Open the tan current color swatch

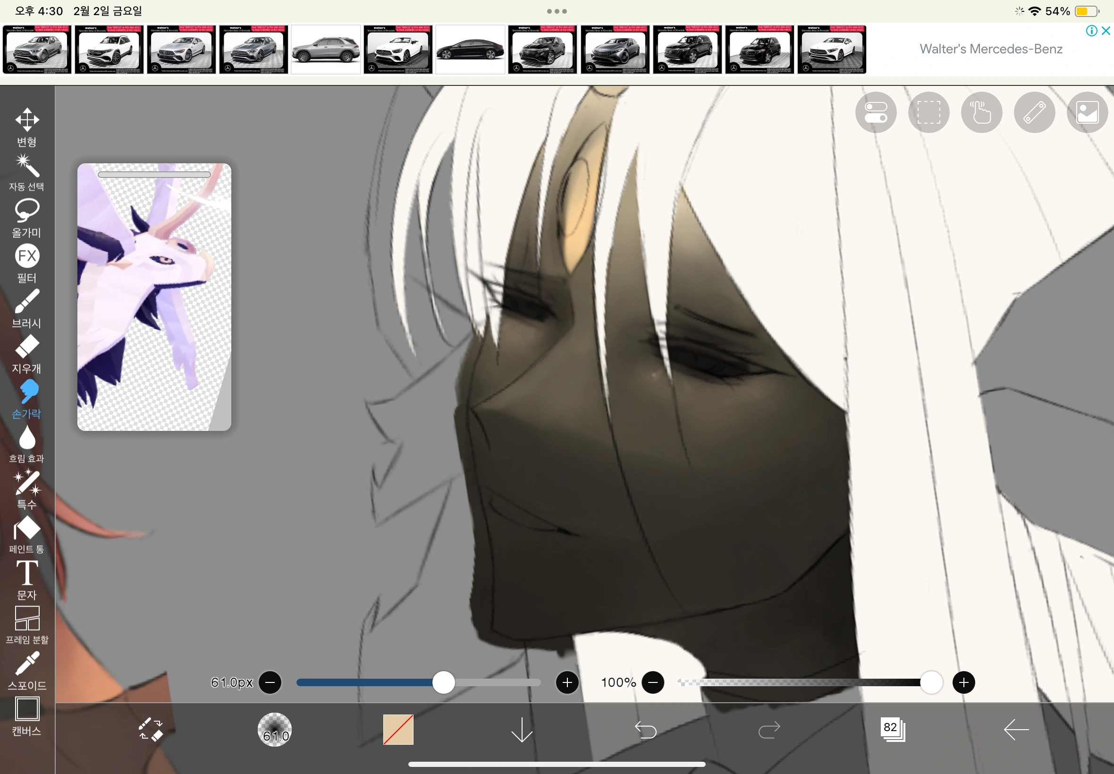[398, 729]
